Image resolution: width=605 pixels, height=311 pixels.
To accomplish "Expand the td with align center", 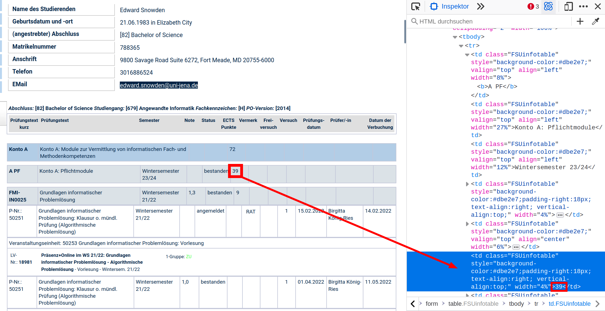I will click(467, 224).
